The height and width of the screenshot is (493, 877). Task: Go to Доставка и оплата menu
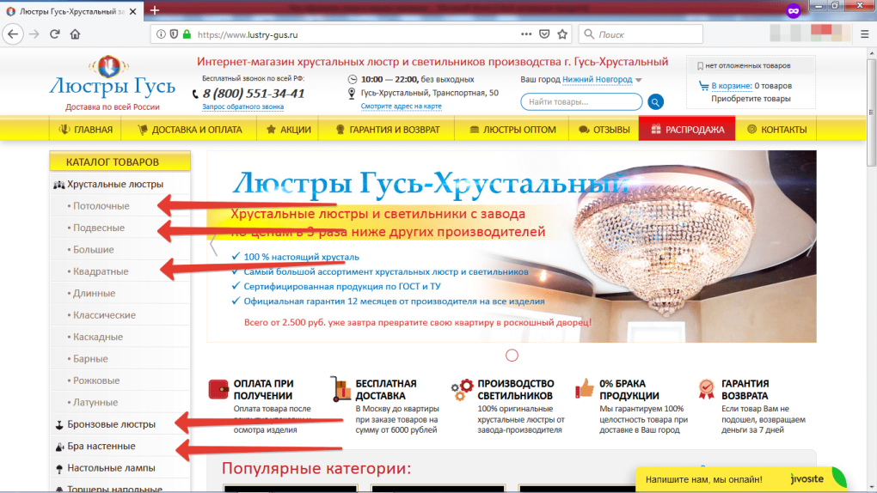point(190,130)
